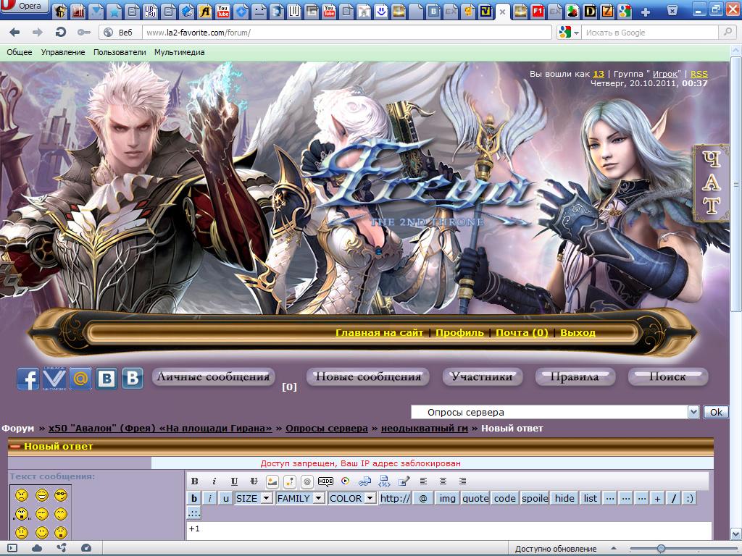Viewport: 742px width, 556px height.
Task: Open the Почта (0) link
Action: (522, 333)
